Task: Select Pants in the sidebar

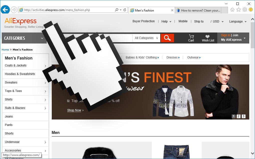Action: [x=8, y=125]
